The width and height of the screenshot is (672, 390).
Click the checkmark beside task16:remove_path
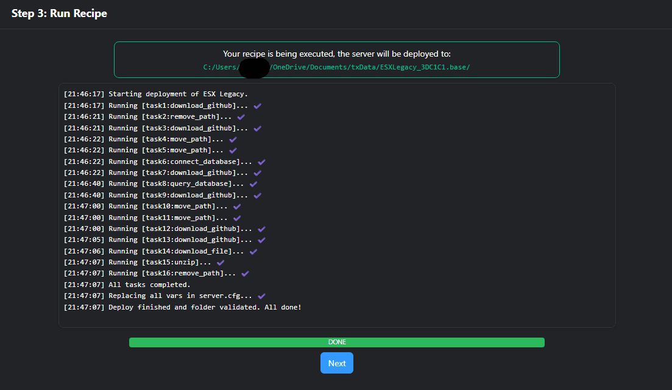pos(245,274)
